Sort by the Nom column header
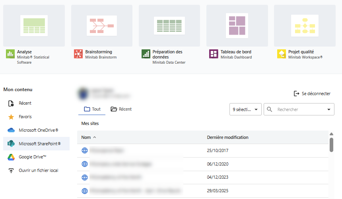This screenshot has width=342, height=199. pyautogui.click(x=86, y=137)
